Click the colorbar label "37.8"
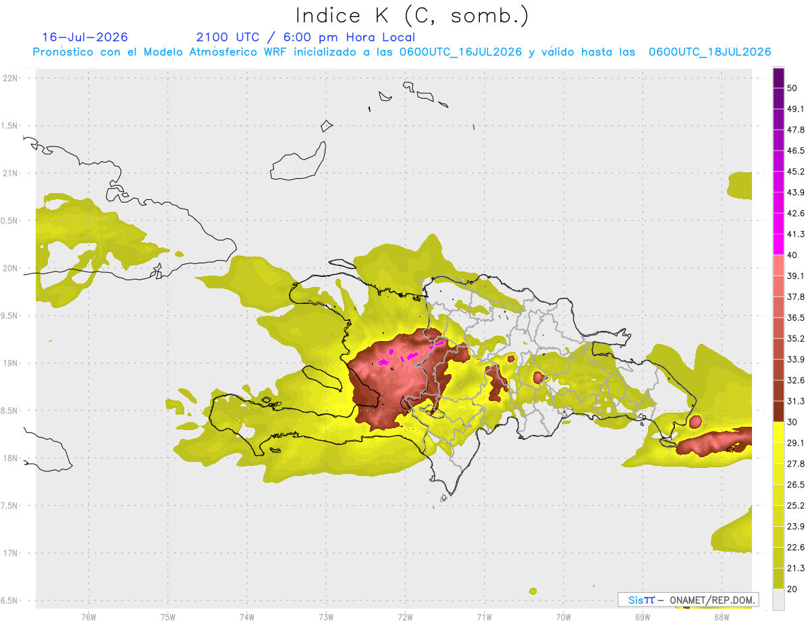This screenshot has width=810, height=626. tap(796, 296)
